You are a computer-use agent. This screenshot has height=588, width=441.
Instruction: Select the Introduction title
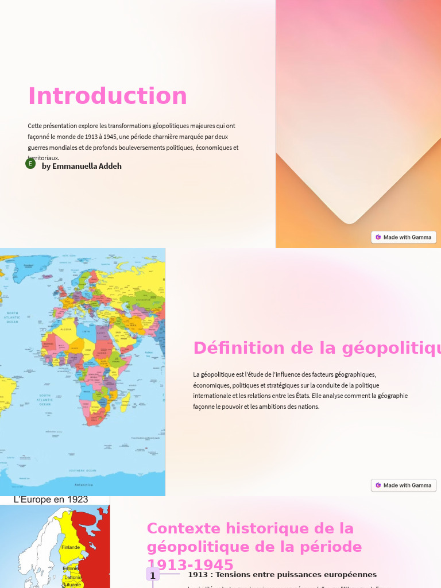click(107, 96)
